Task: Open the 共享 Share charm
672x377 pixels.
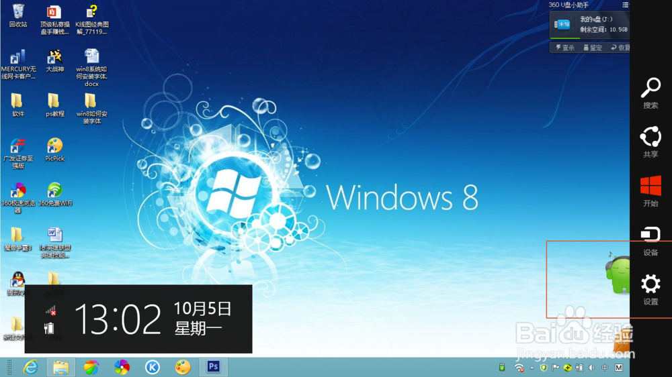Action: tap(650, 142)
